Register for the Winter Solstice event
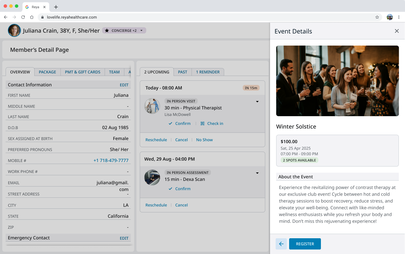 305,244
